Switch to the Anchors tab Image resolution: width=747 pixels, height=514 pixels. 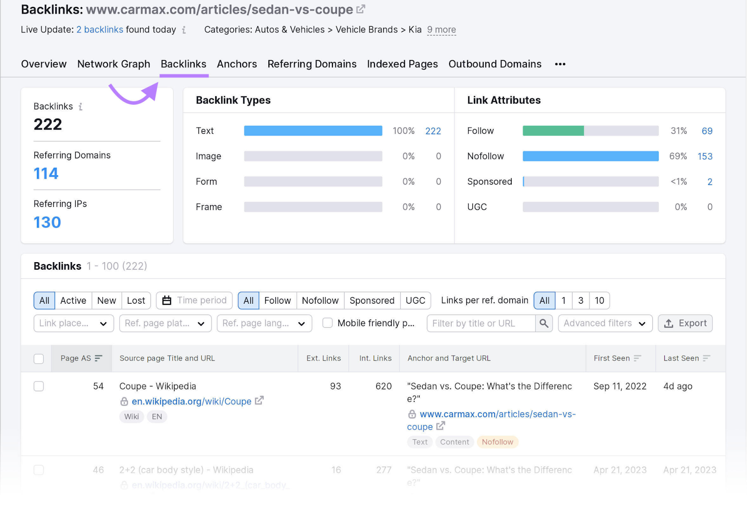pos(237,64)
